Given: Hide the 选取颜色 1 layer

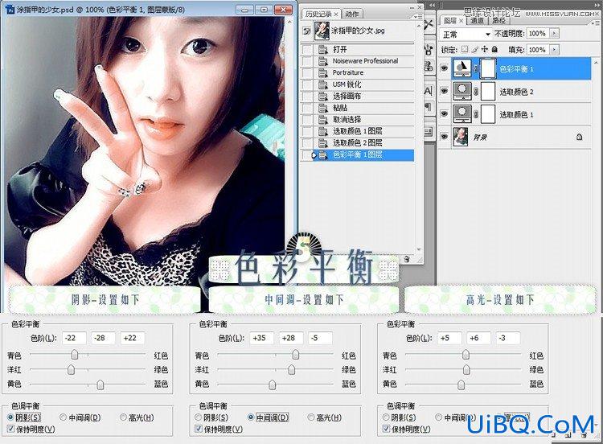Looking at the screenshot, I should [x=444, y=114].
